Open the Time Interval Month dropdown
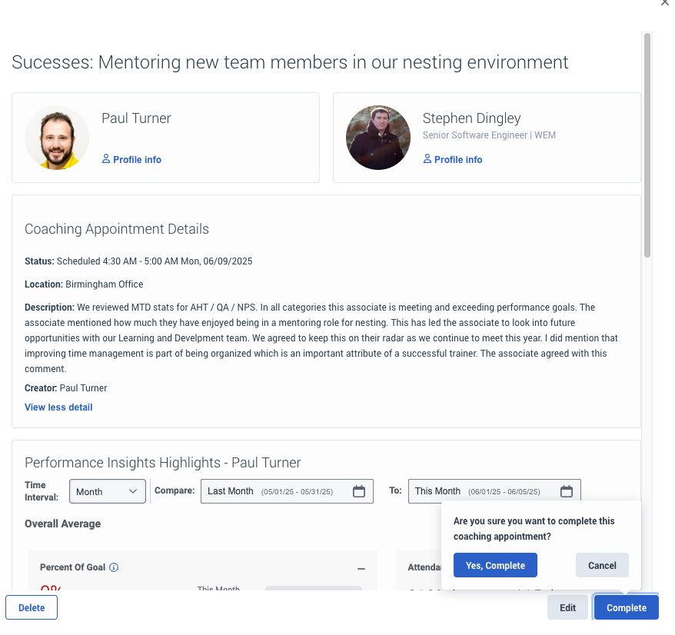This screenshot has width=675, height=635. pyautogui.click(x=108, y=491)
